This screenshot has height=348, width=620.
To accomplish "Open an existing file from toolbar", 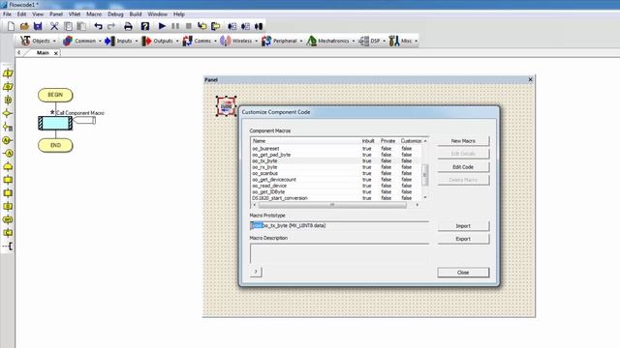I will [24, 26].
